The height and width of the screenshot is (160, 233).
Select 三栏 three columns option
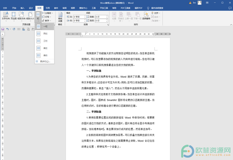44,41
